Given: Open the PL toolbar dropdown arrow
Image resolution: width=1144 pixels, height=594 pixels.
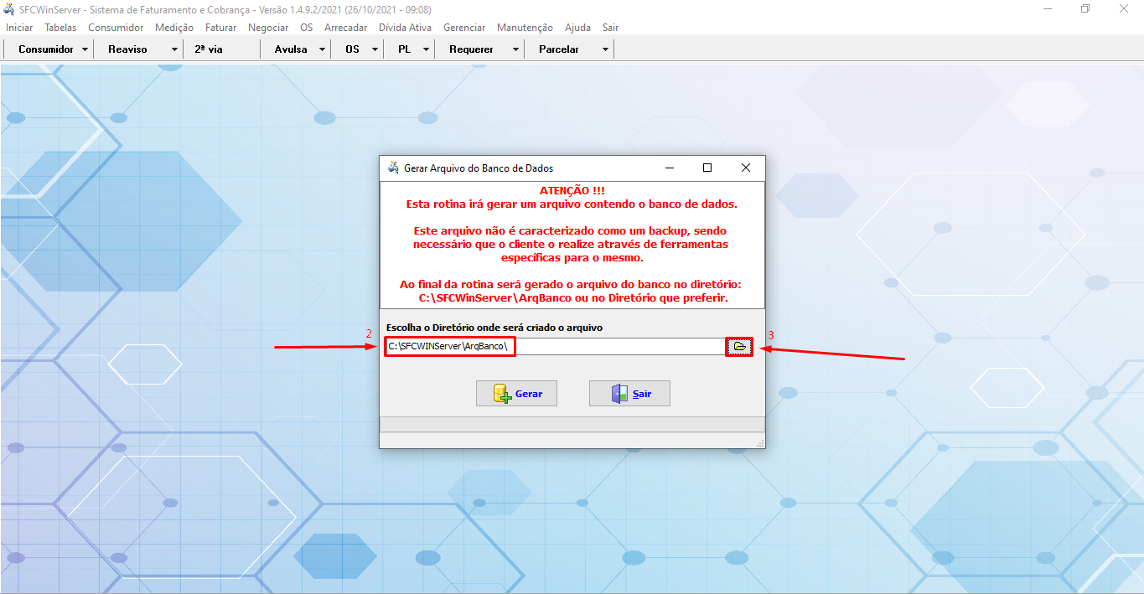Looking at the screenshot, I should [426, 49].
